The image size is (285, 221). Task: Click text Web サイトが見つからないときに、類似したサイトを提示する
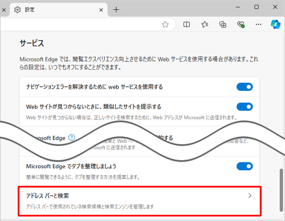[93, 107]
